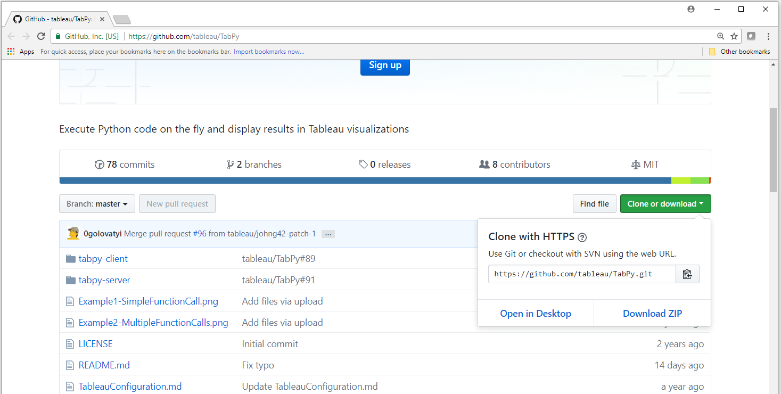Click the Chrome profile avatar icon

pos(691,9)
